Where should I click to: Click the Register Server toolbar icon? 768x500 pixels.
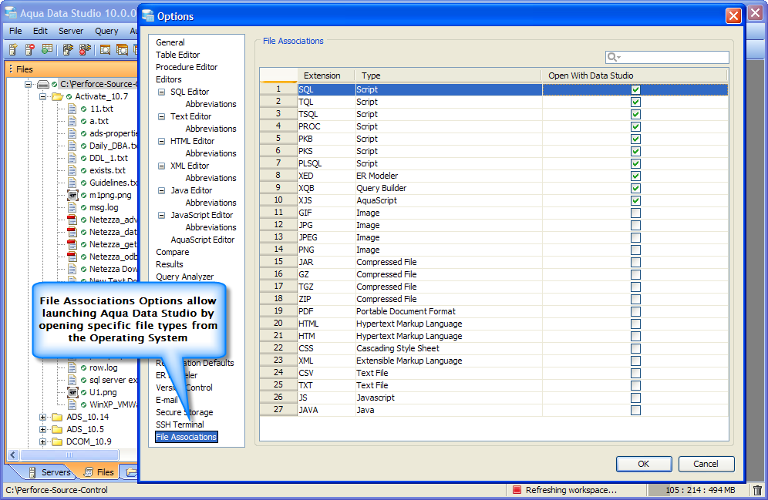point(13,49)
